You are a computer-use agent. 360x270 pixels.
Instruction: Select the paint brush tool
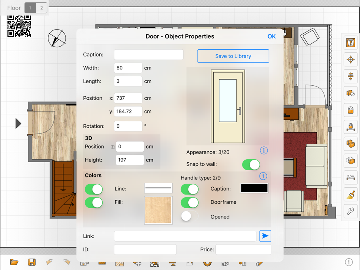(x=351, y=195)
